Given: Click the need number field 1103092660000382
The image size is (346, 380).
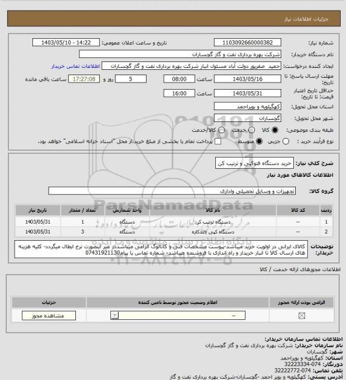Looking at the screenshot, I should click(248, 43).
